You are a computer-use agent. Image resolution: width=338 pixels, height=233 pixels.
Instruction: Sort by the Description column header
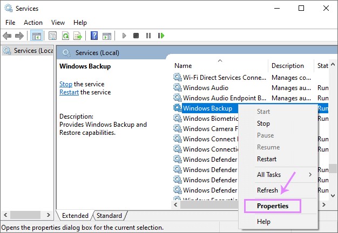click(288, 66)
